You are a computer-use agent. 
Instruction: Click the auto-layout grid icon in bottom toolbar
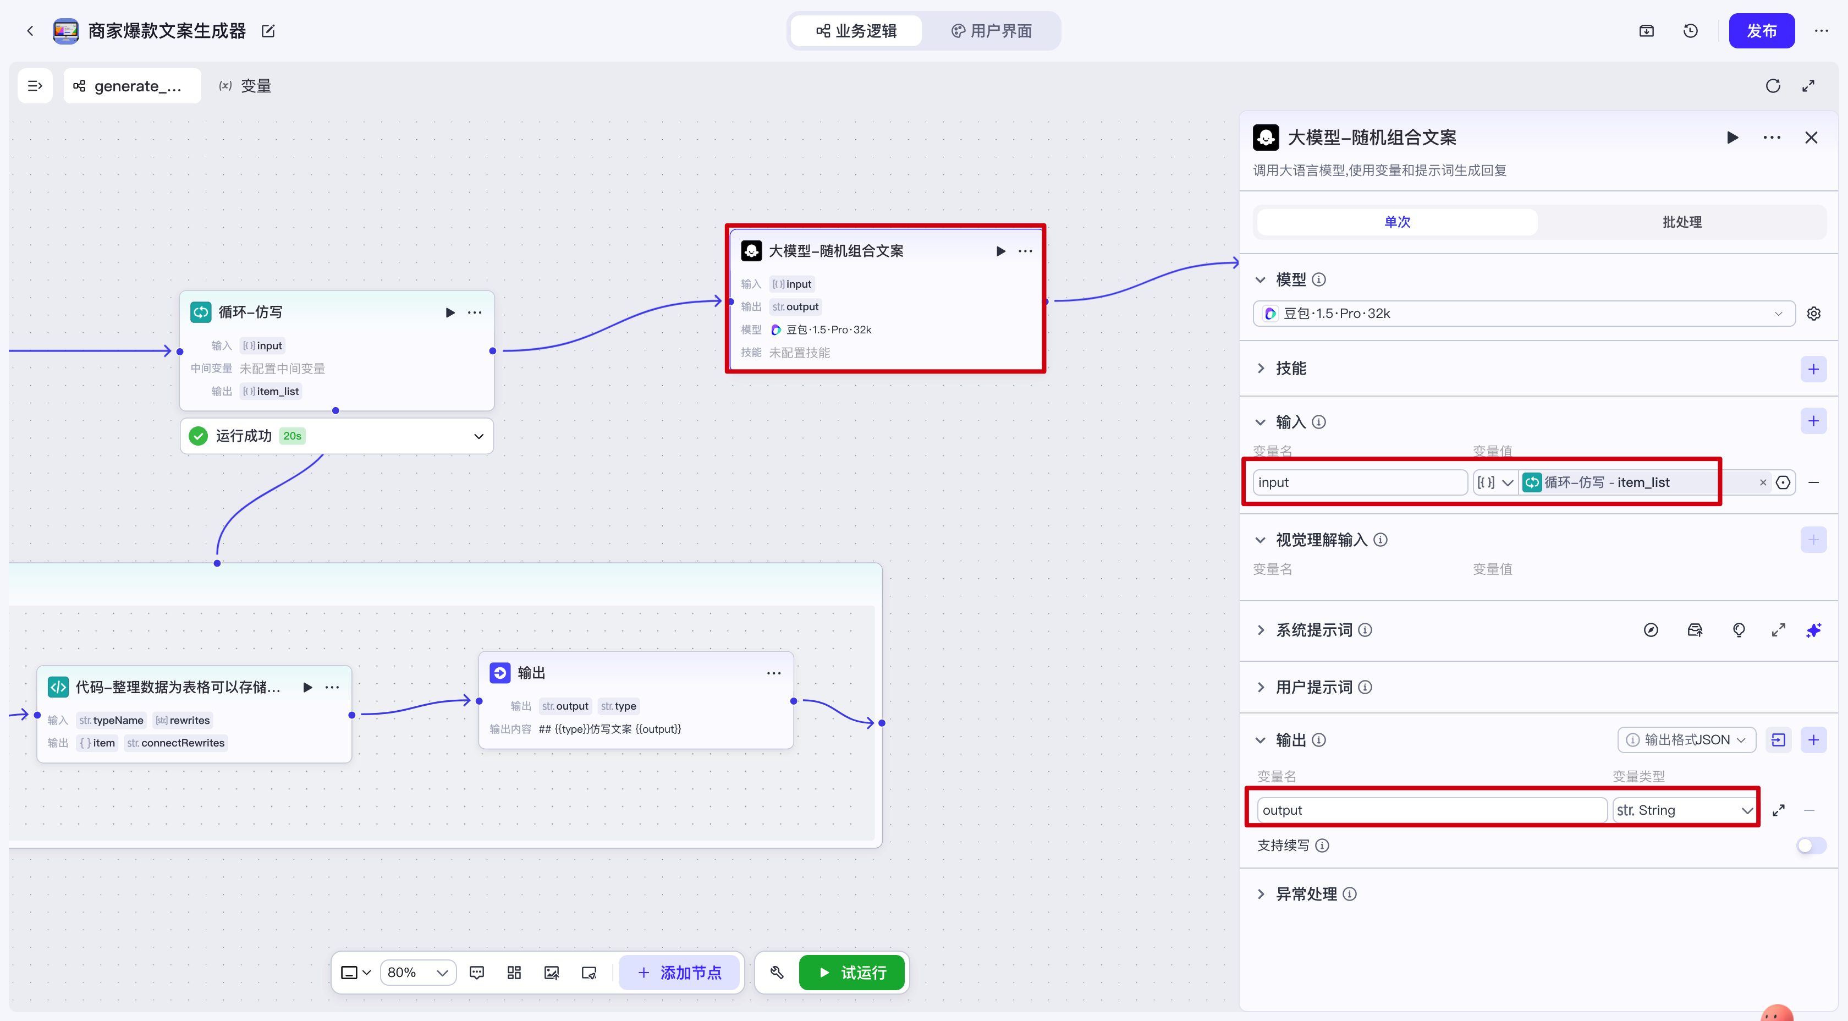click(x=514, y=972)
